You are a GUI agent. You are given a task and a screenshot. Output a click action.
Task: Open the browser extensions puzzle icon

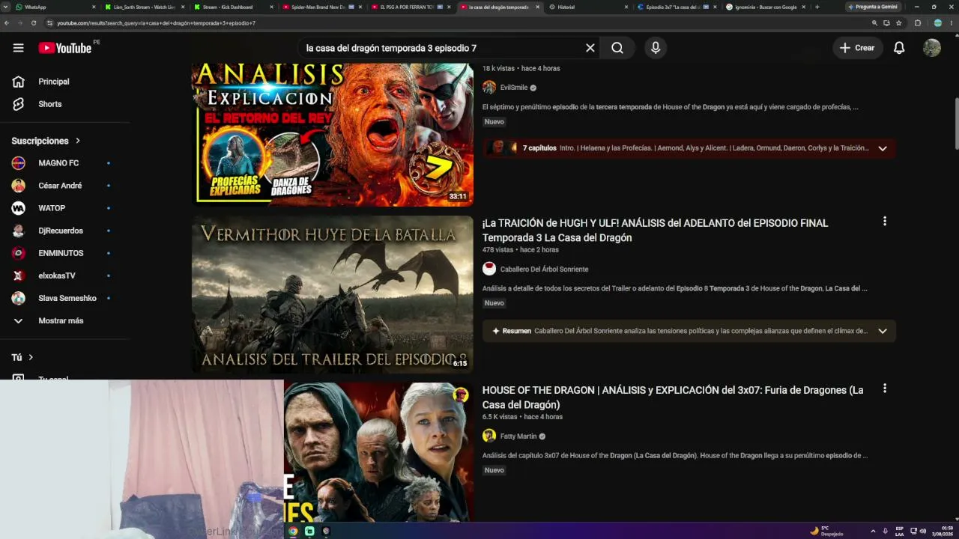pyautogui.click(x=918, y=23)
